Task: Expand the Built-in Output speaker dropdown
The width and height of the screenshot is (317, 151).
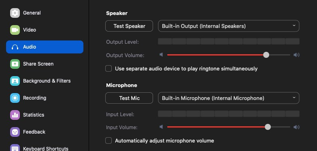Action: coord(229,26)
